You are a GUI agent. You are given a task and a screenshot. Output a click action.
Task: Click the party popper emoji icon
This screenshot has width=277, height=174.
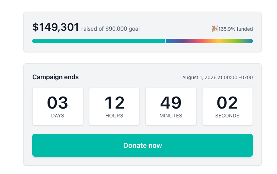[215, 29]
